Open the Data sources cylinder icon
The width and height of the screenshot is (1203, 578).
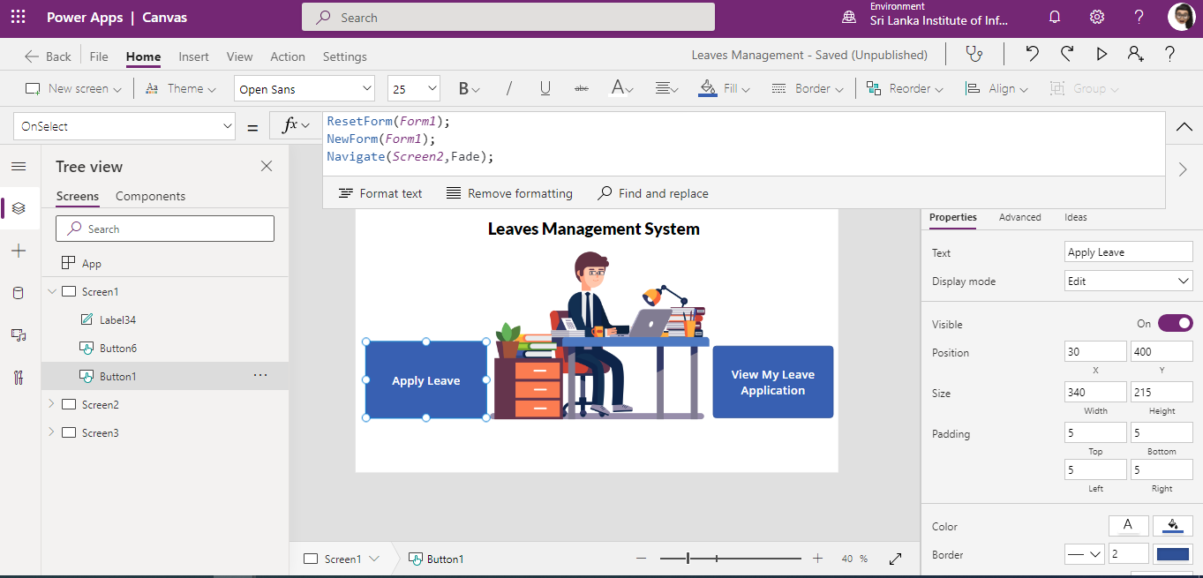[19, 294]
